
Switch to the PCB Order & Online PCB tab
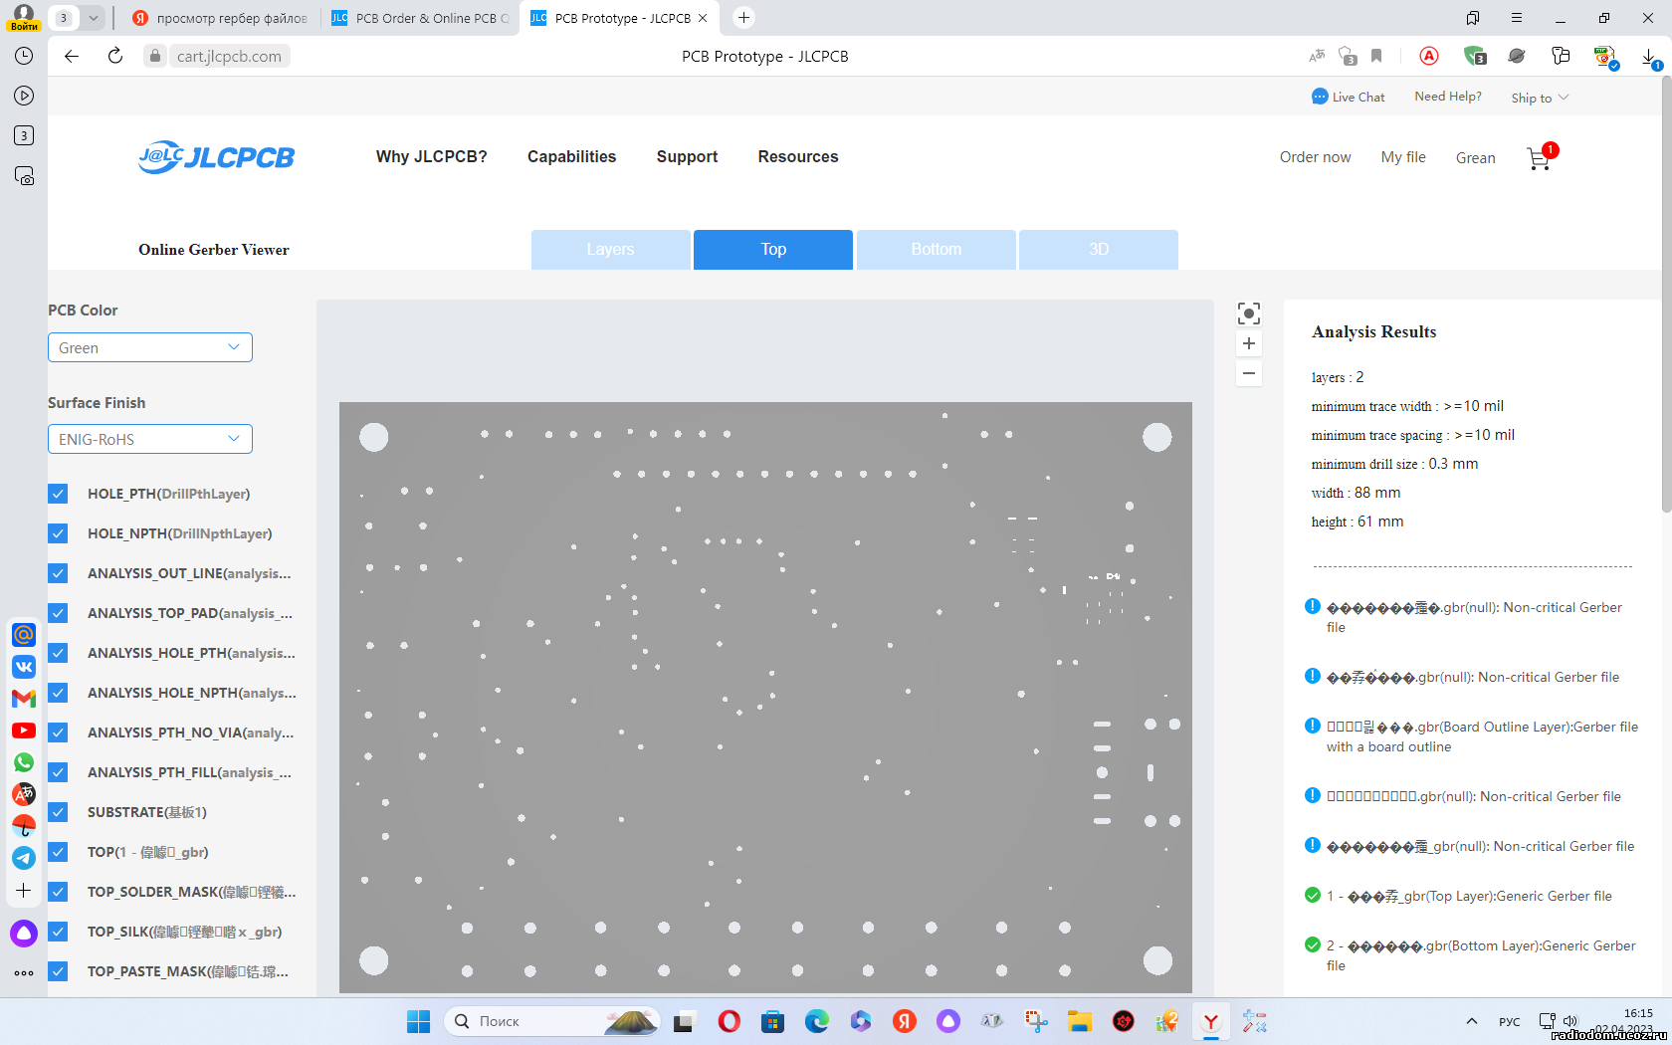(420, 18)
